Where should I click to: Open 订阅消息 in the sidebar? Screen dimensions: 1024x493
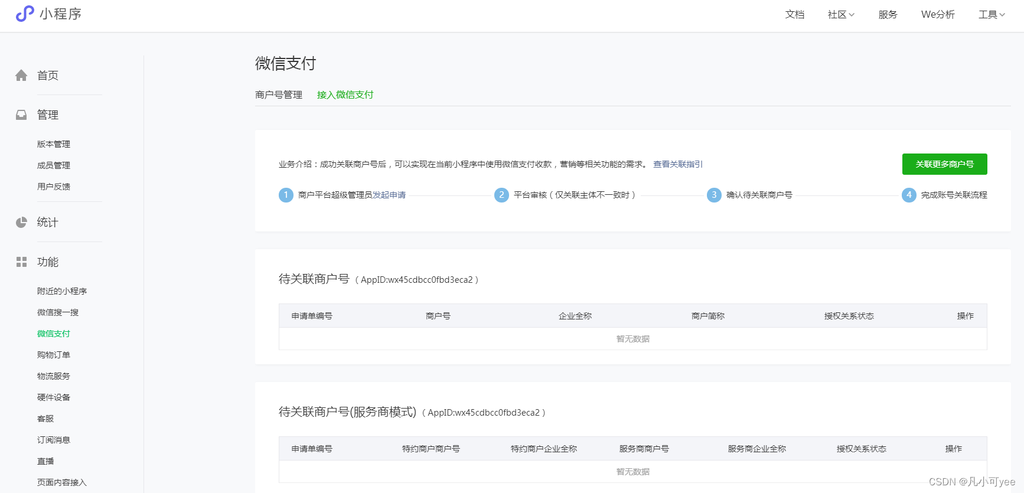click(x=54, y=440)
